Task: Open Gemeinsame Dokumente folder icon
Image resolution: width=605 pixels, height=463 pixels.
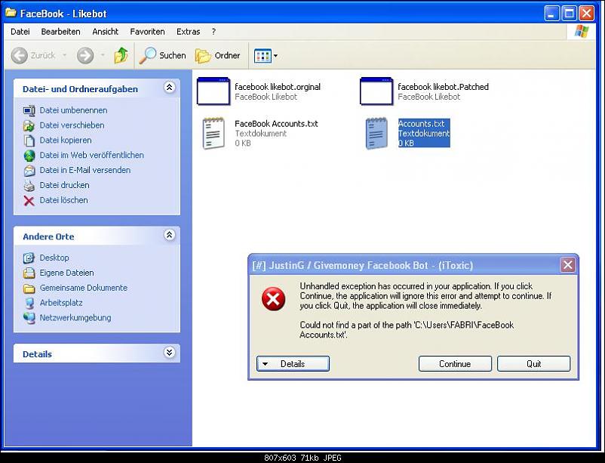Action: coord(29,289)
